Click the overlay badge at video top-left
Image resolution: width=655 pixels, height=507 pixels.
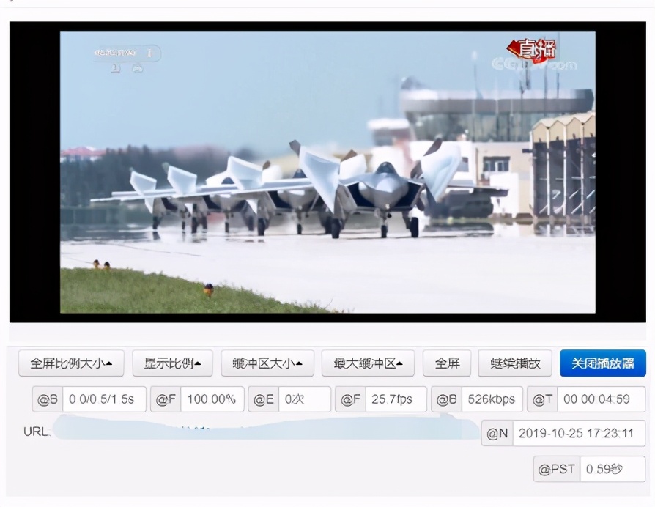(126, 53)
